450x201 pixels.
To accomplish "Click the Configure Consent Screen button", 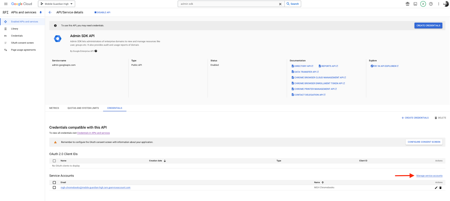I will pos(424,142).
